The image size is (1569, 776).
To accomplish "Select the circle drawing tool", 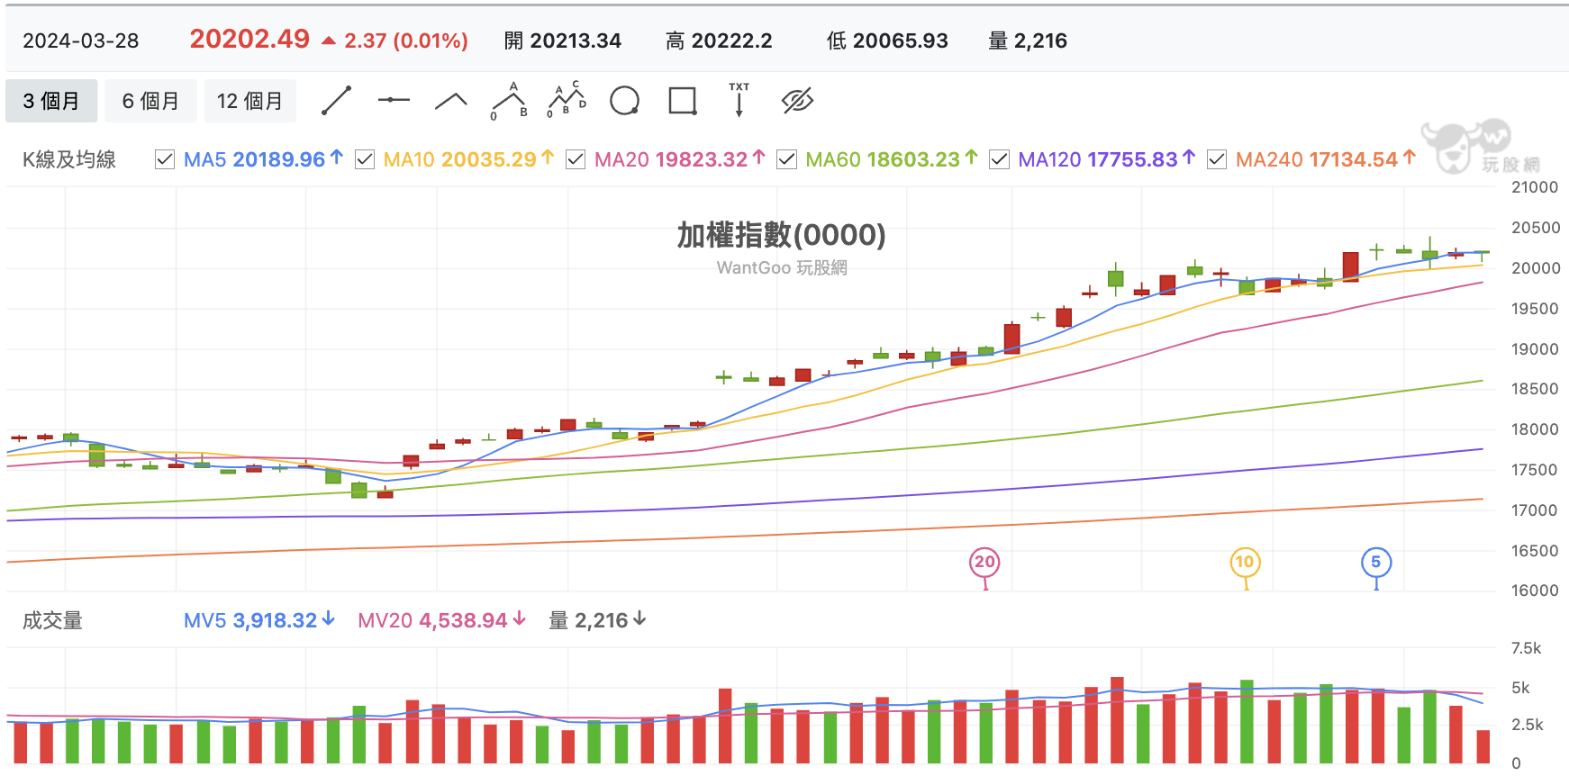I will 624,101.
